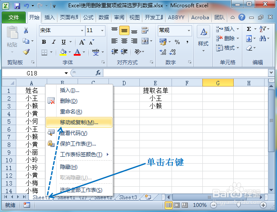The width and height of the screenshot is (277, 212).
Task: Expand the Name Box dropdown arrow
Action: point(66,73)
